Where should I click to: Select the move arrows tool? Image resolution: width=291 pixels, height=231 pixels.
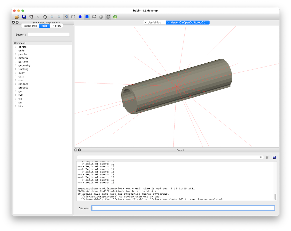[x=38, y=17]
